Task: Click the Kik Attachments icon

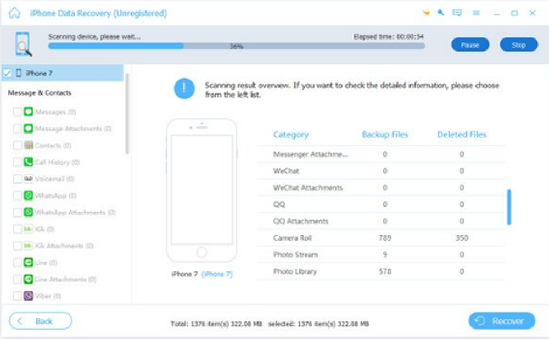Action: (29, 246)
